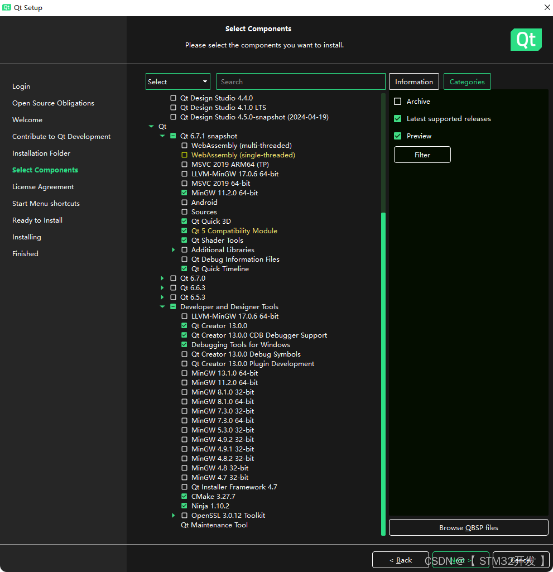Collapse the Qt tree node
The image size is (553, 572).
coord(151,127)
